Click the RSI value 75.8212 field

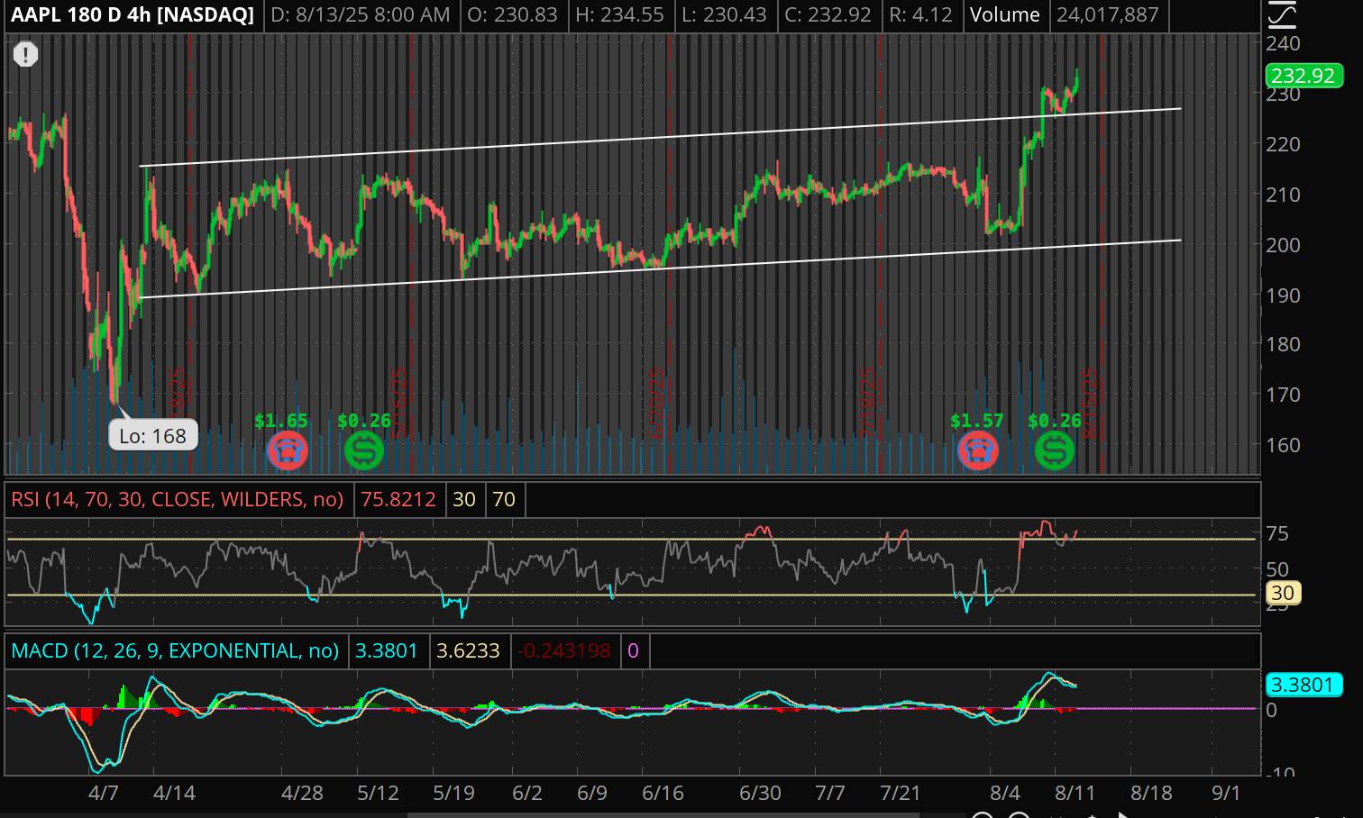click(398, 499)
